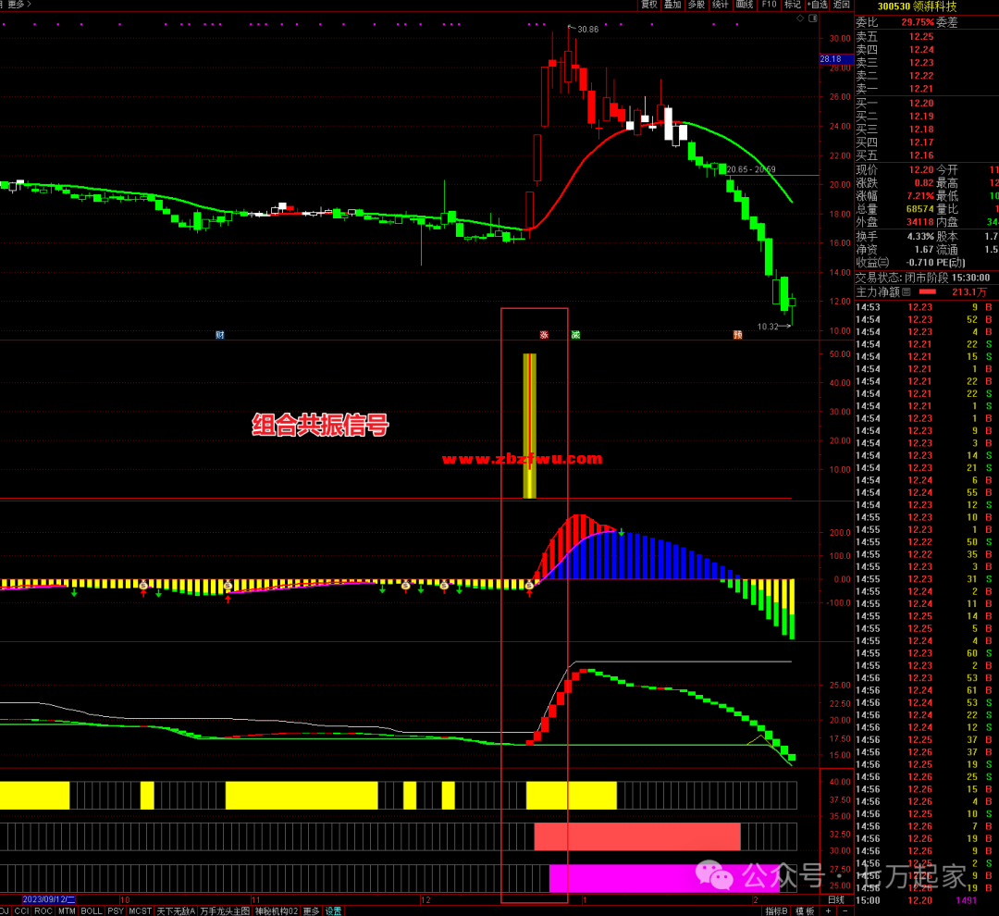999x916 pixels.
Task: Click the 28.18 price label on the axis
Action: click(x=835, y=58)
